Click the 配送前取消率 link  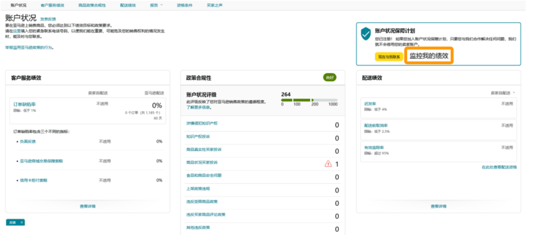click(x=376, y=126)
